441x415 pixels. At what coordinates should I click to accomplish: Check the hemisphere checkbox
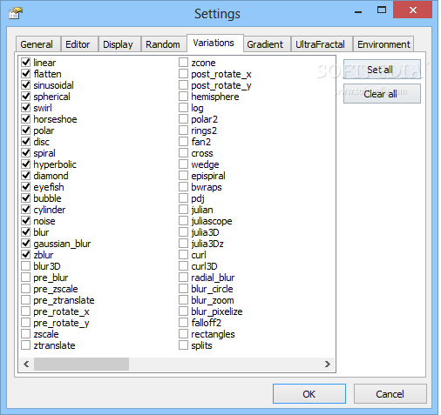pos(183,96)
